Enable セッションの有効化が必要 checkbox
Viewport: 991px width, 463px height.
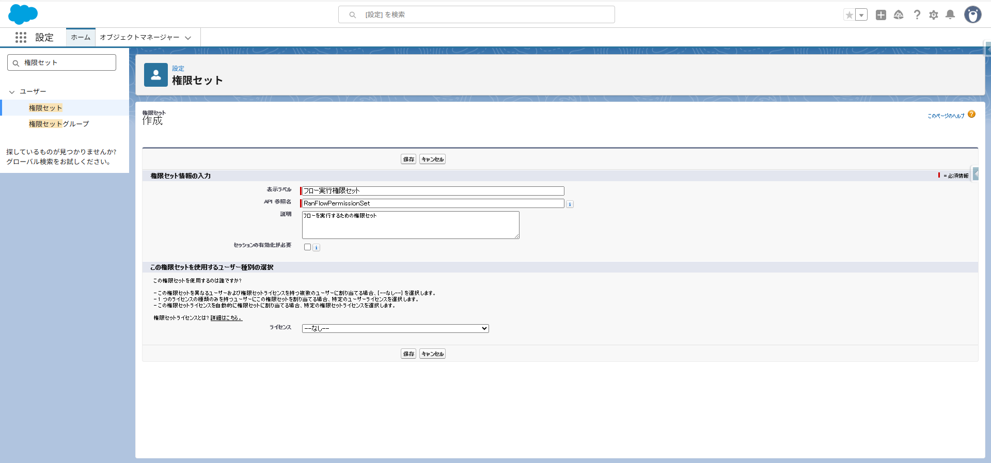[x=308, y=247]
